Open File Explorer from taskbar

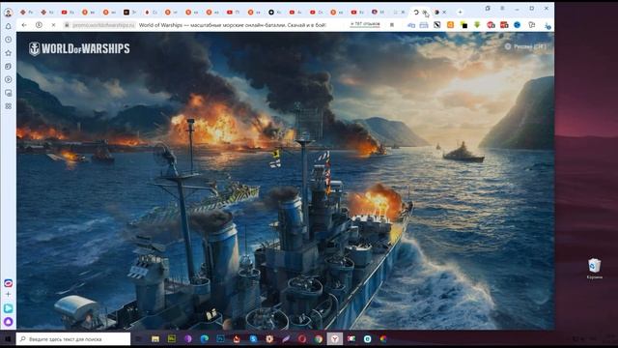(x=155, y=339)
